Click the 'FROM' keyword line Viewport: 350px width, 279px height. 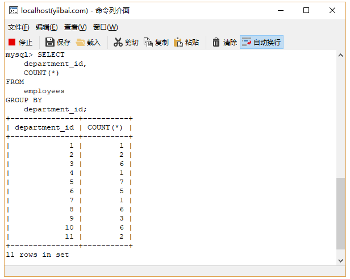point(15,82)
